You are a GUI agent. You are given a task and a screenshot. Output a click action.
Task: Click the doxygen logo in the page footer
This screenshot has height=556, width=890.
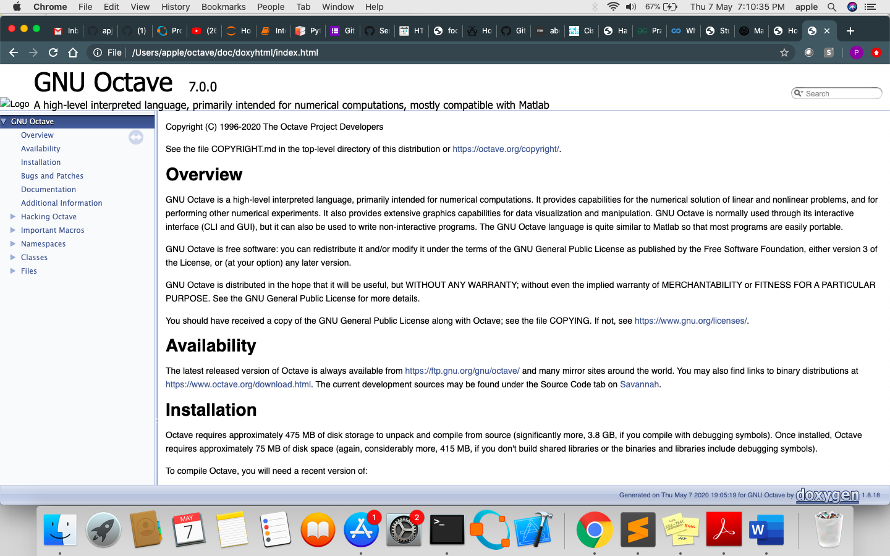point(828,495)
